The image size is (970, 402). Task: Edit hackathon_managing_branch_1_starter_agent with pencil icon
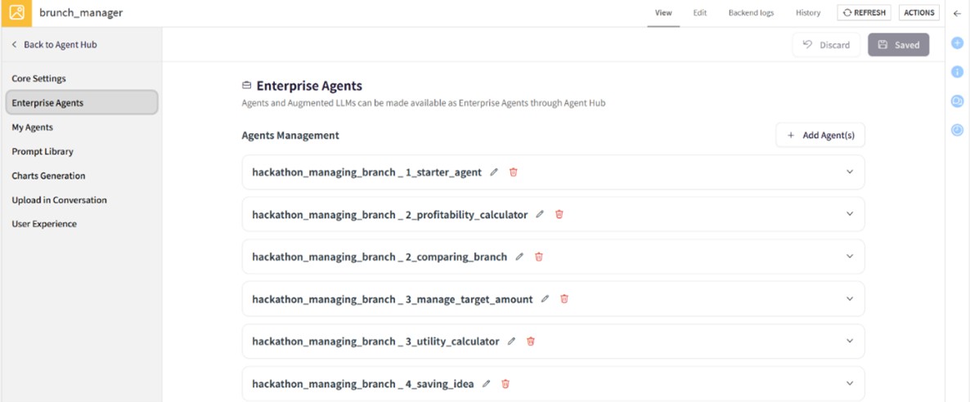coord(494,172)
